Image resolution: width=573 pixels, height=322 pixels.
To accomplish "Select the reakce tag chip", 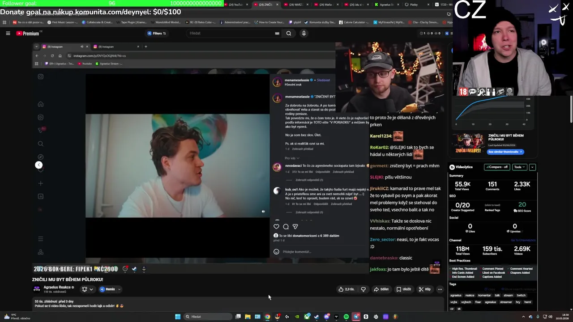I will coord(470,295).
